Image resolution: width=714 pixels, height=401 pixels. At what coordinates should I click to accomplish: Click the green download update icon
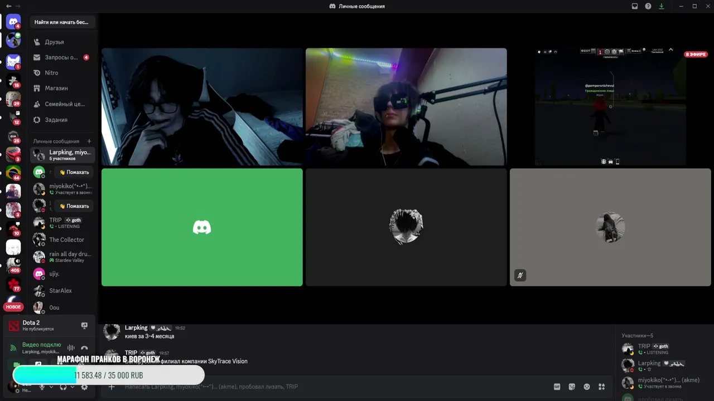coord(662,6)
